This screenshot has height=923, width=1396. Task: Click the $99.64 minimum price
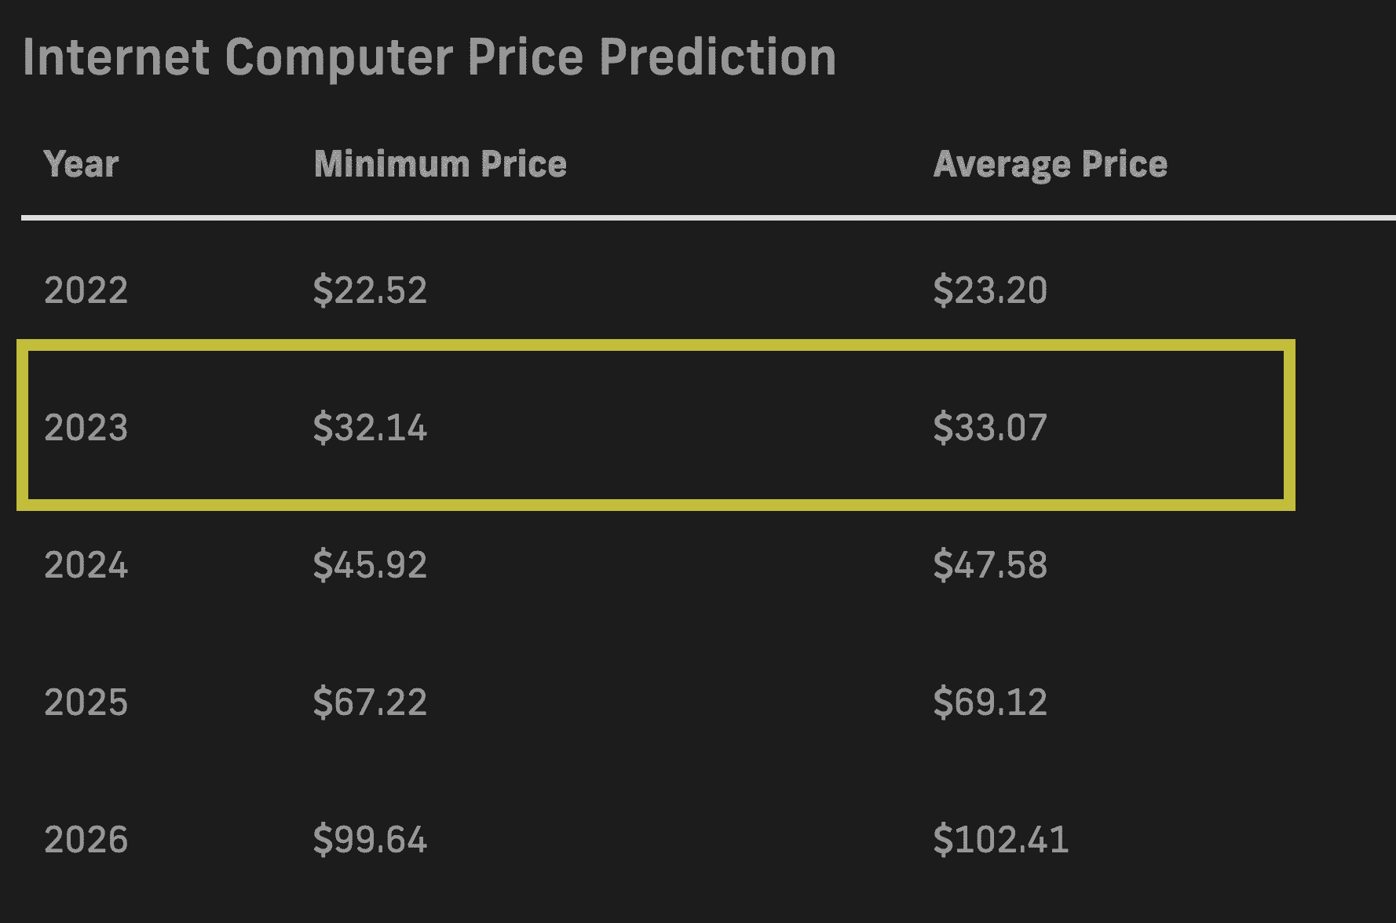[x=370, y=840]
